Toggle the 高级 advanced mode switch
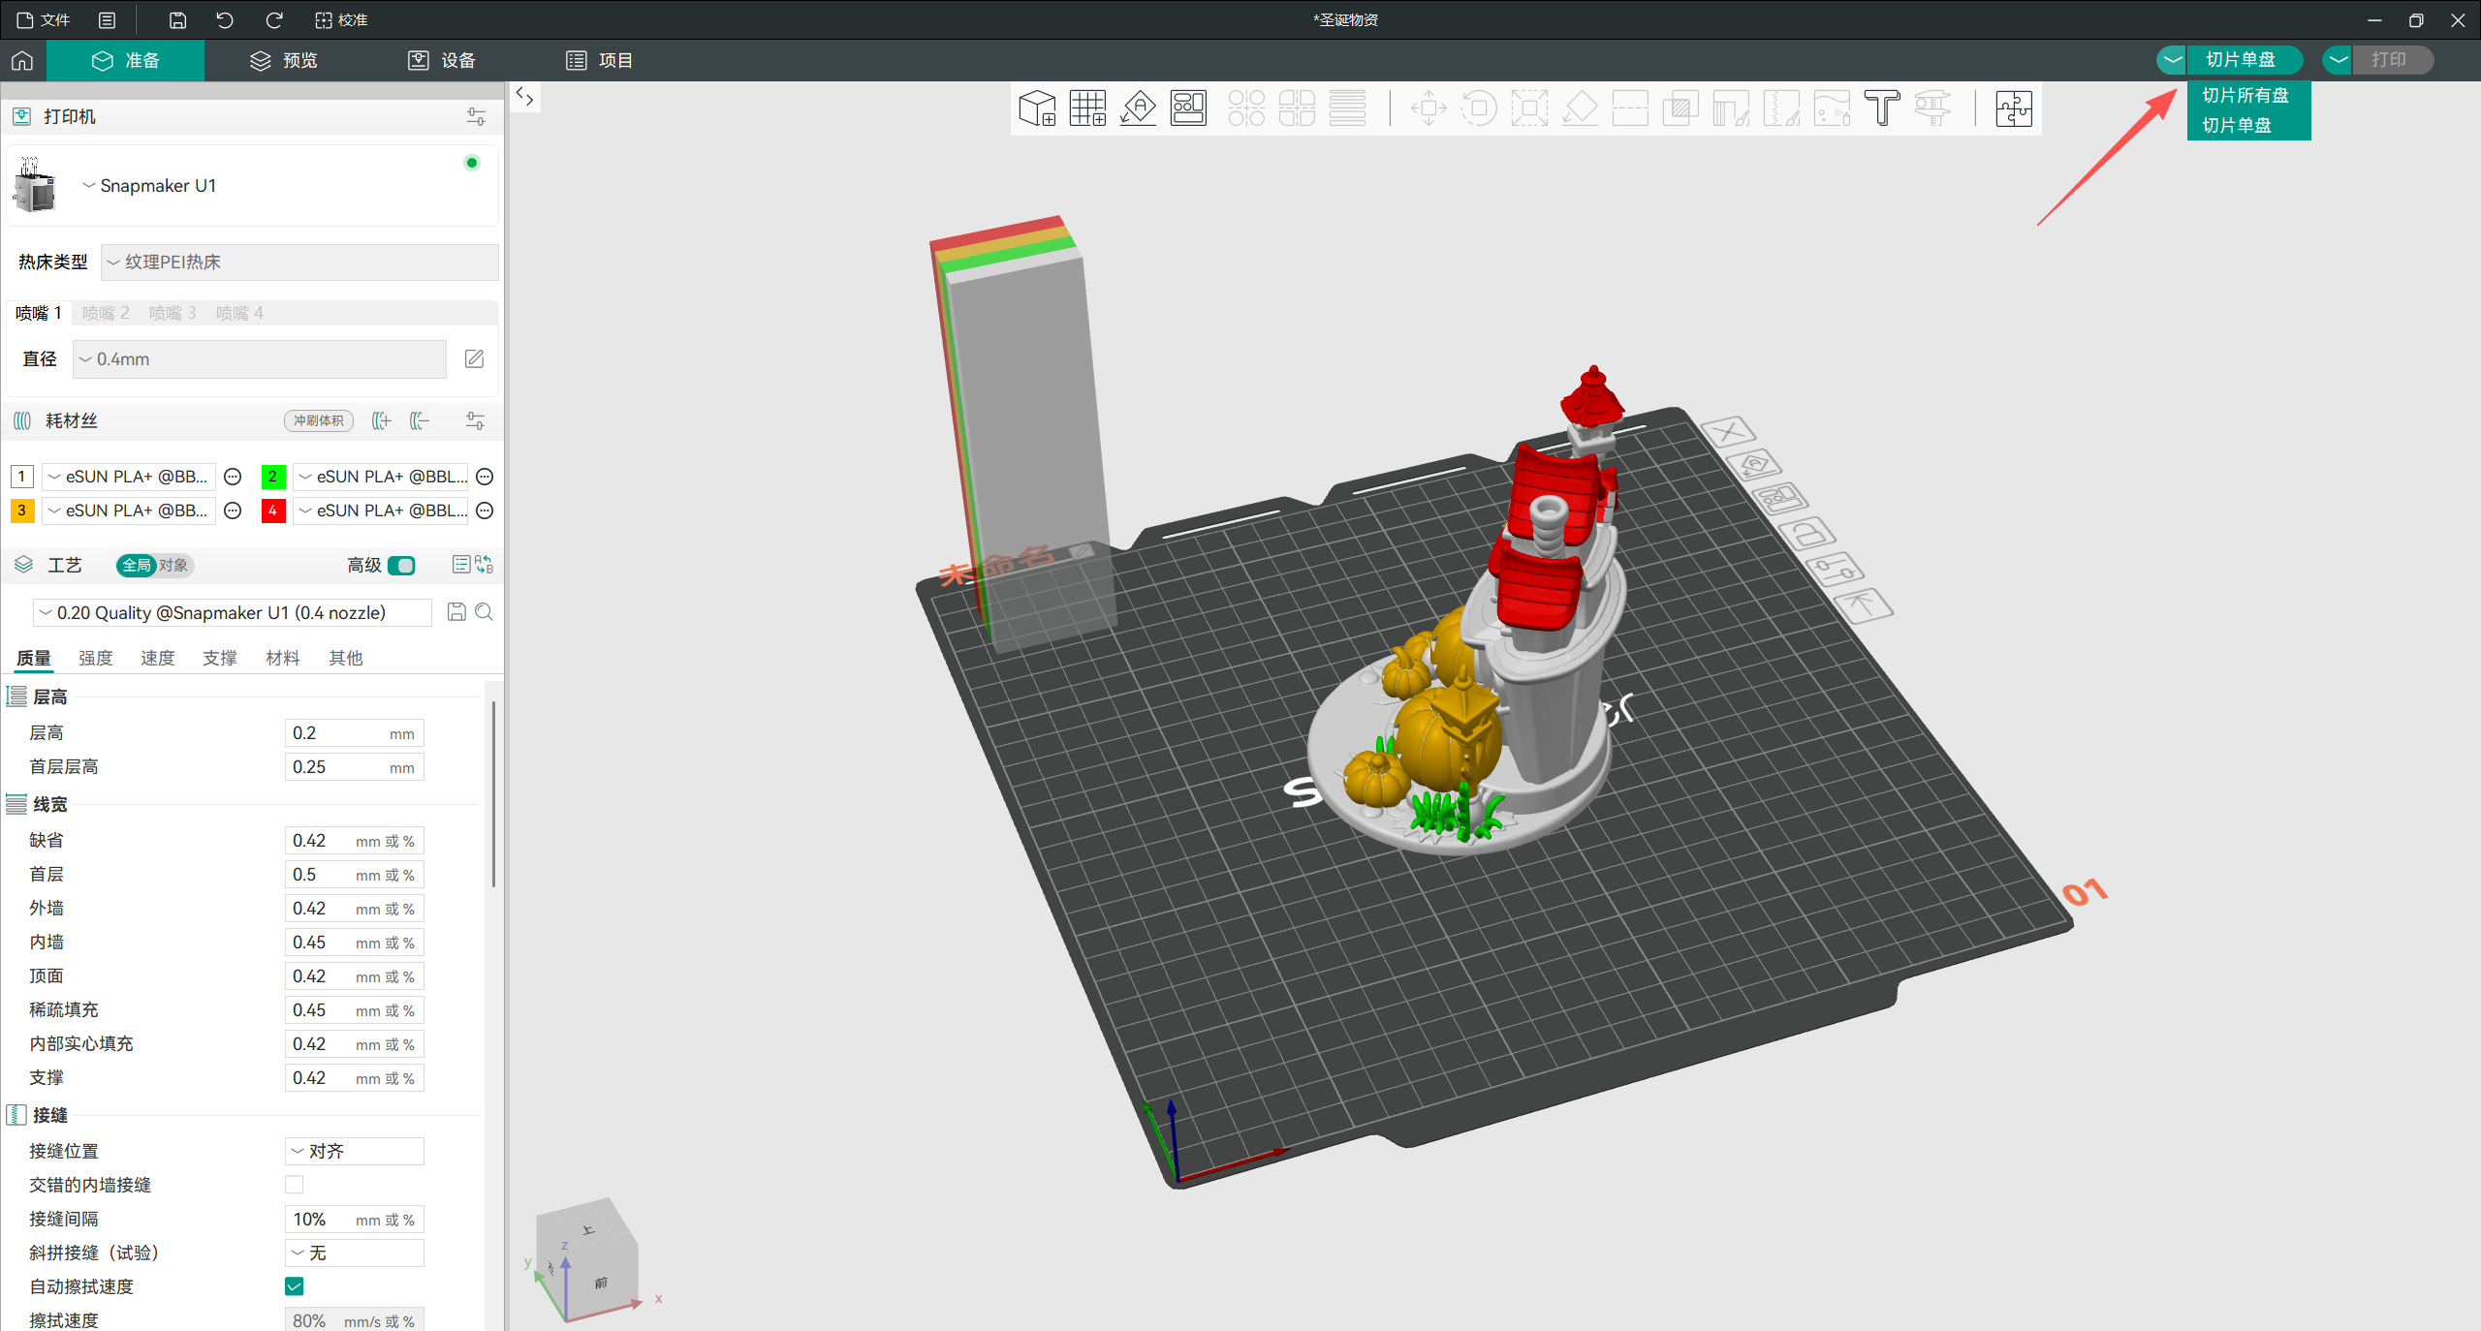Image resolution: width=2481 pixels, height=1331 pixels. [x=401, y=566]
